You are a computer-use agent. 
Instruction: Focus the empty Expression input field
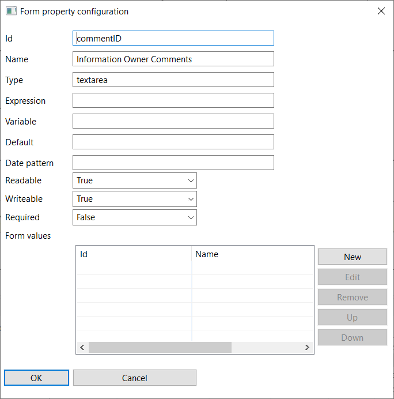pos(173,100)
